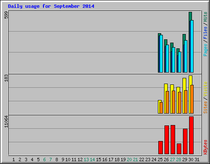This screenshot has width=210, height=164.
Task: Click the day 30 red KBytes bar
Action: point(192,135)
